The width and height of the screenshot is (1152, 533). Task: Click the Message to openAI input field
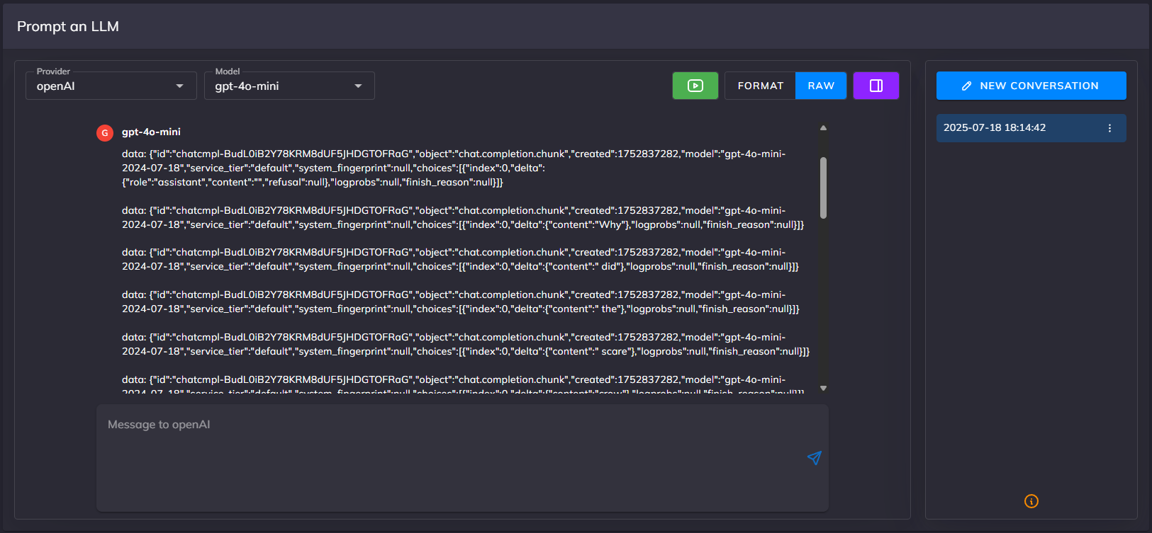pos(462,458)
